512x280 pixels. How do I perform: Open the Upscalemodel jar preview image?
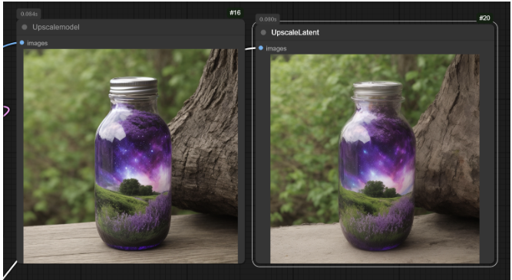click(x=130, y=156)
